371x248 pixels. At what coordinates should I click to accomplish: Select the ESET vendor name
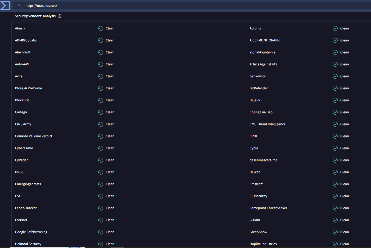point(19,196)
